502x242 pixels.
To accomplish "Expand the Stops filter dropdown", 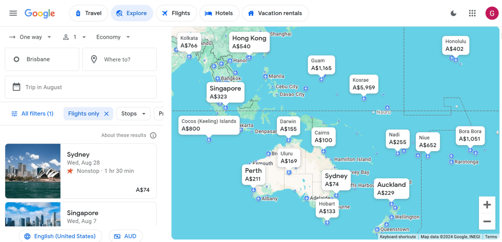I will [x=133, y=114].
